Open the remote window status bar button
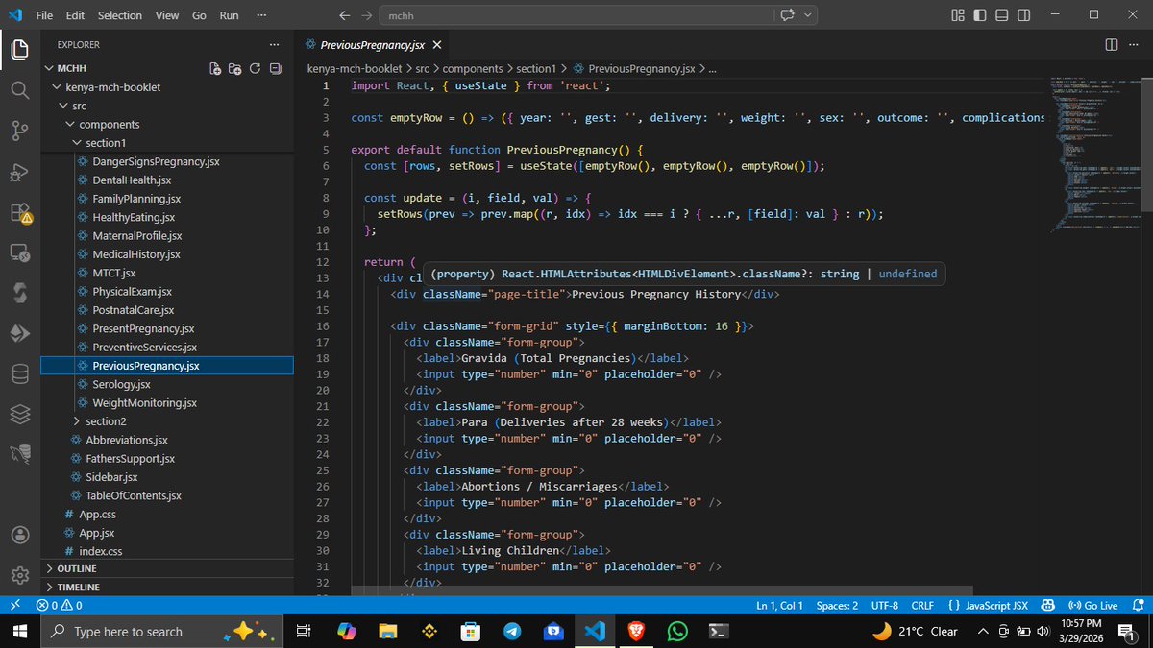The width and height of the screenshot is (1153, 648). tap(14, 606)
